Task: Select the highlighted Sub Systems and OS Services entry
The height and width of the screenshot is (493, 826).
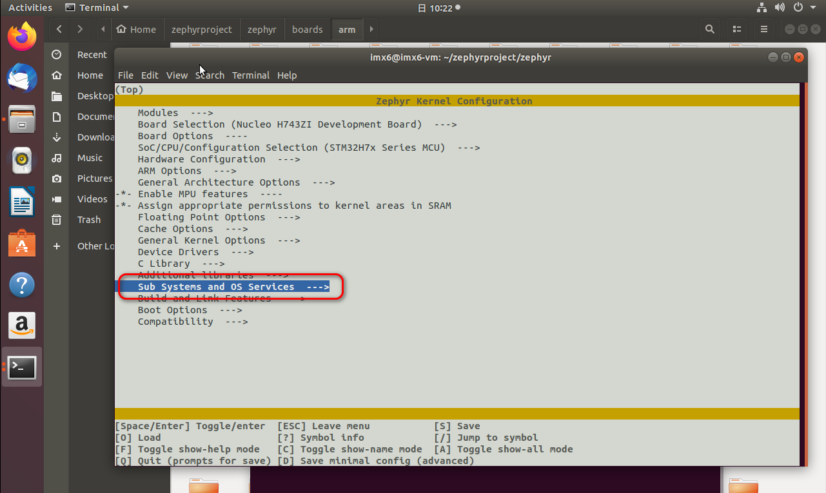Action: (224, 286)
